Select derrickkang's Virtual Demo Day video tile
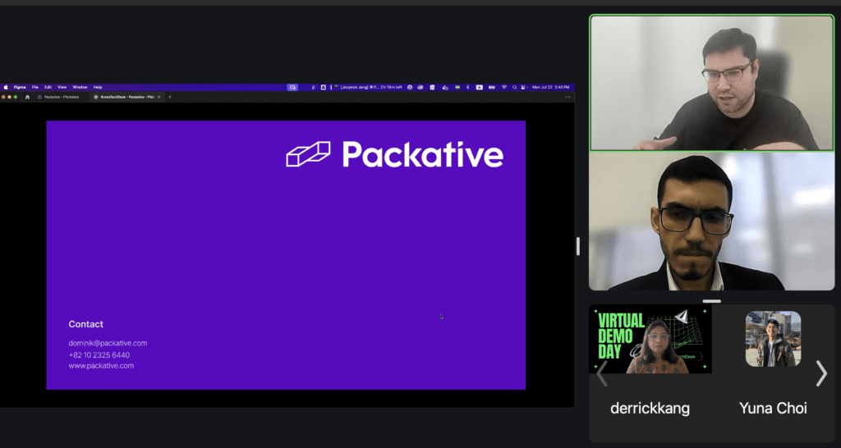Screen dimensions: 841x448 (650, 339)
